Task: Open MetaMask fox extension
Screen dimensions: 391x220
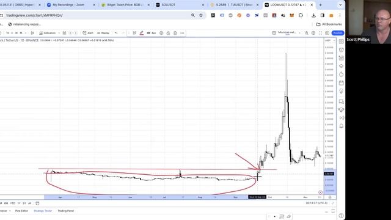Action: point(292,15)
